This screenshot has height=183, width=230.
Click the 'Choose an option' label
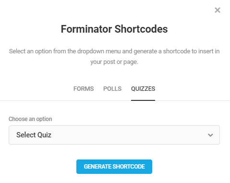click(30, 119)
